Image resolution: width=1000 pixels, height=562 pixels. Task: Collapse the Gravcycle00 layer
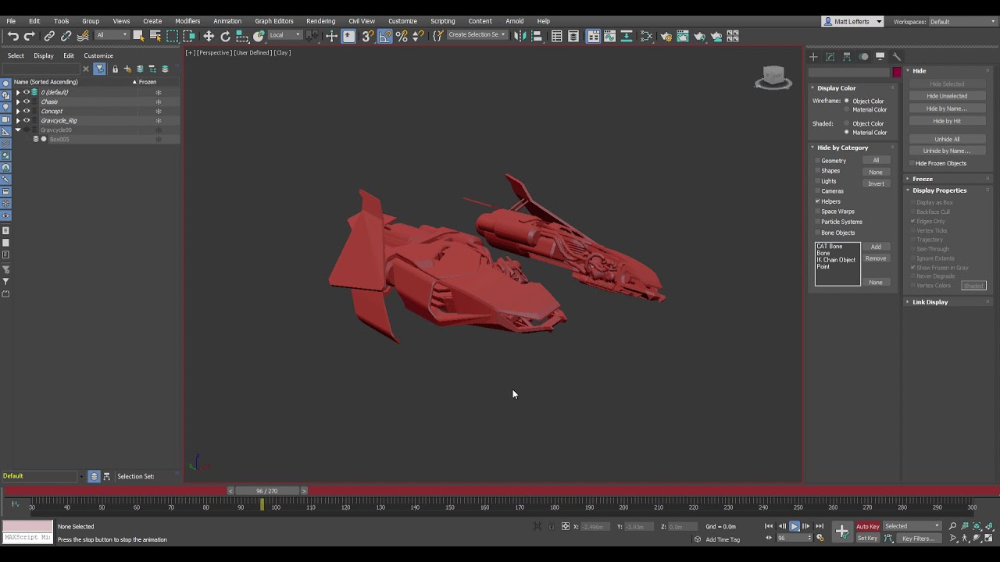pyautogui.click(x=18, y=130)
